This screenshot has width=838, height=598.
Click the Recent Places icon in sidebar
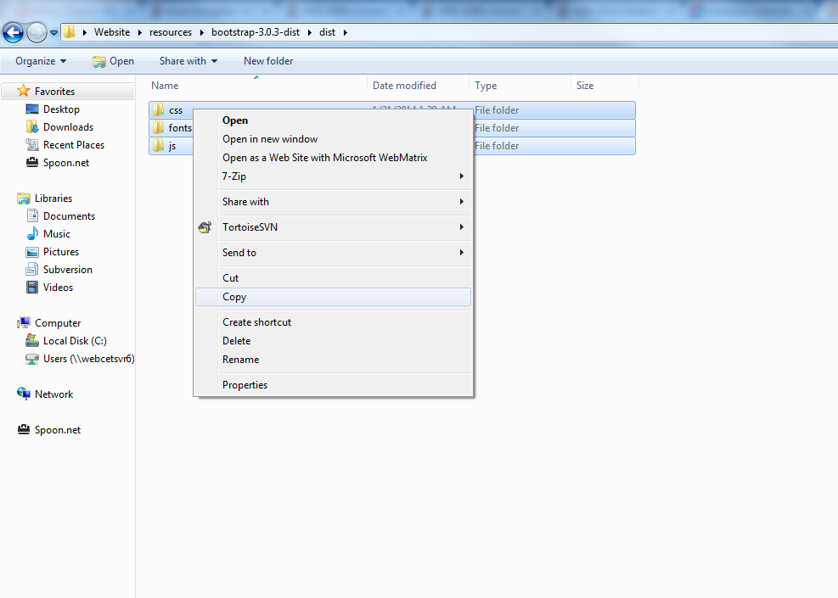(x=32, y=145)
